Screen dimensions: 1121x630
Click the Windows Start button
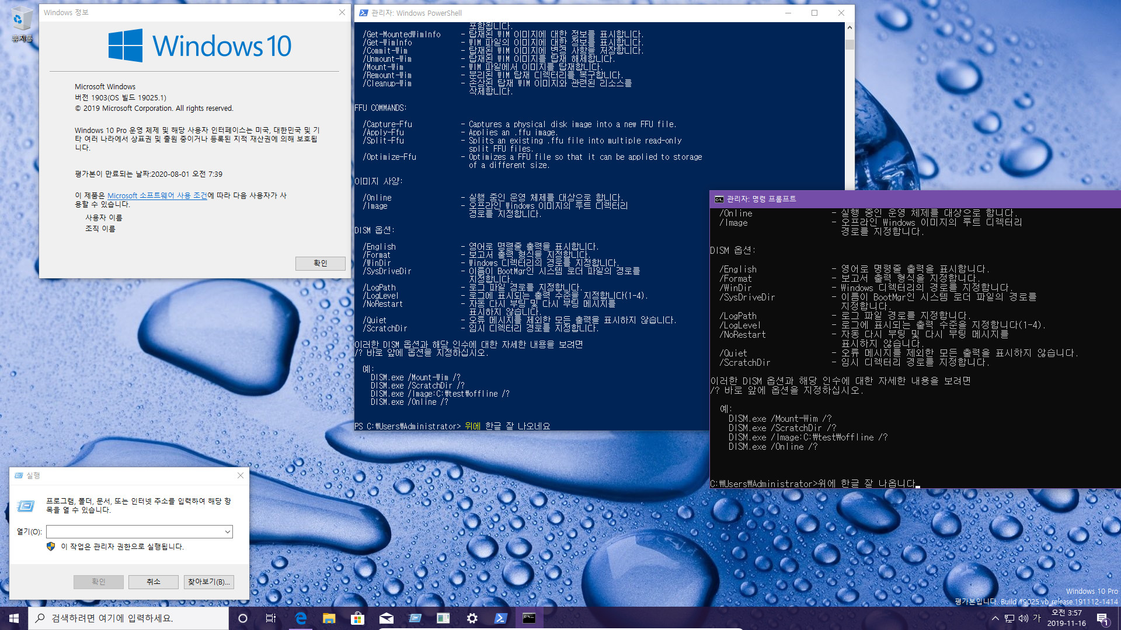tap(14, 618)
